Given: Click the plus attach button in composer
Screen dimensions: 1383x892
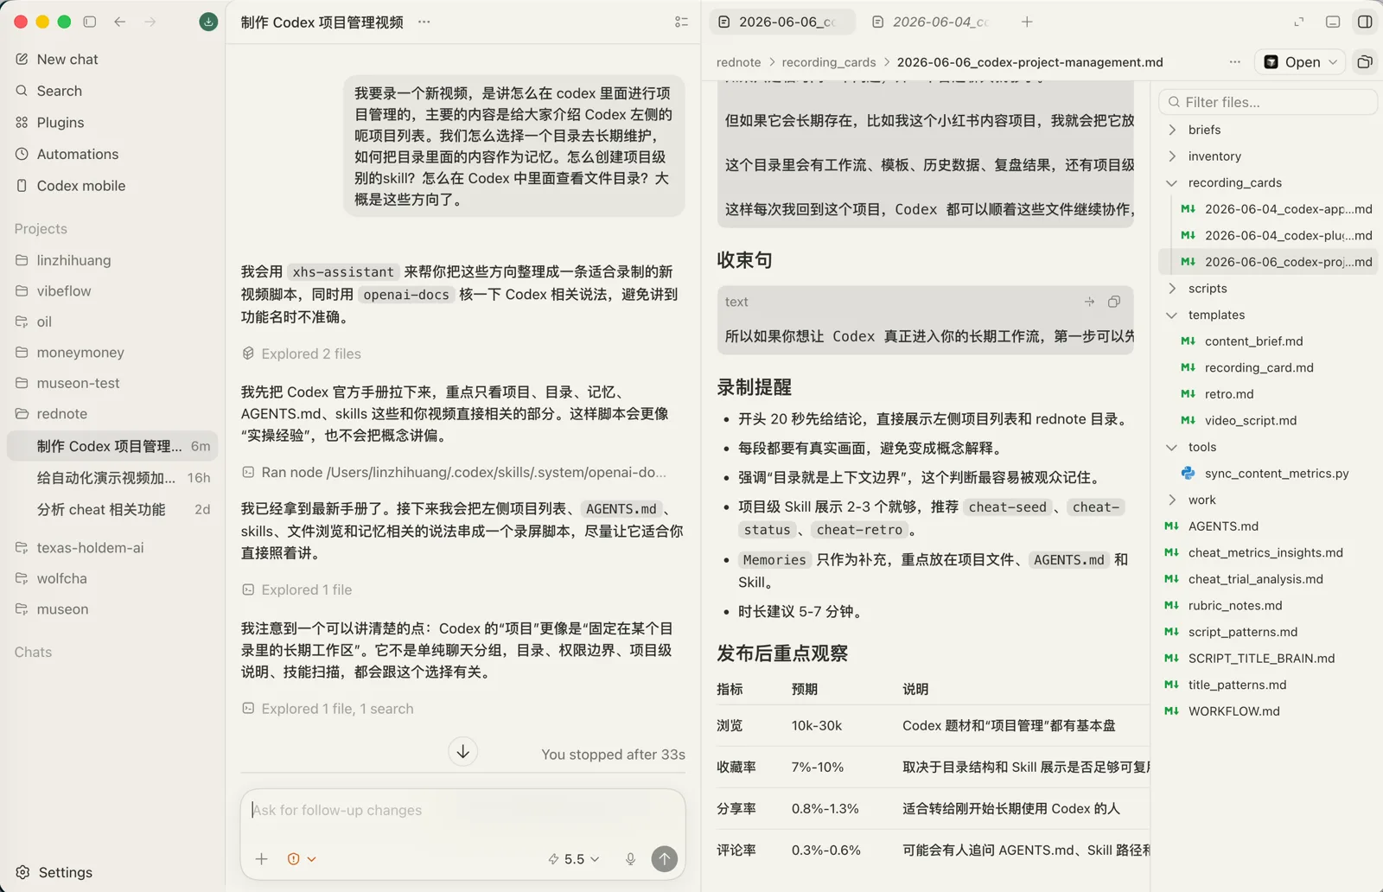Looking at the screenshot, I should pyautogui.click(x=261, y=858).
